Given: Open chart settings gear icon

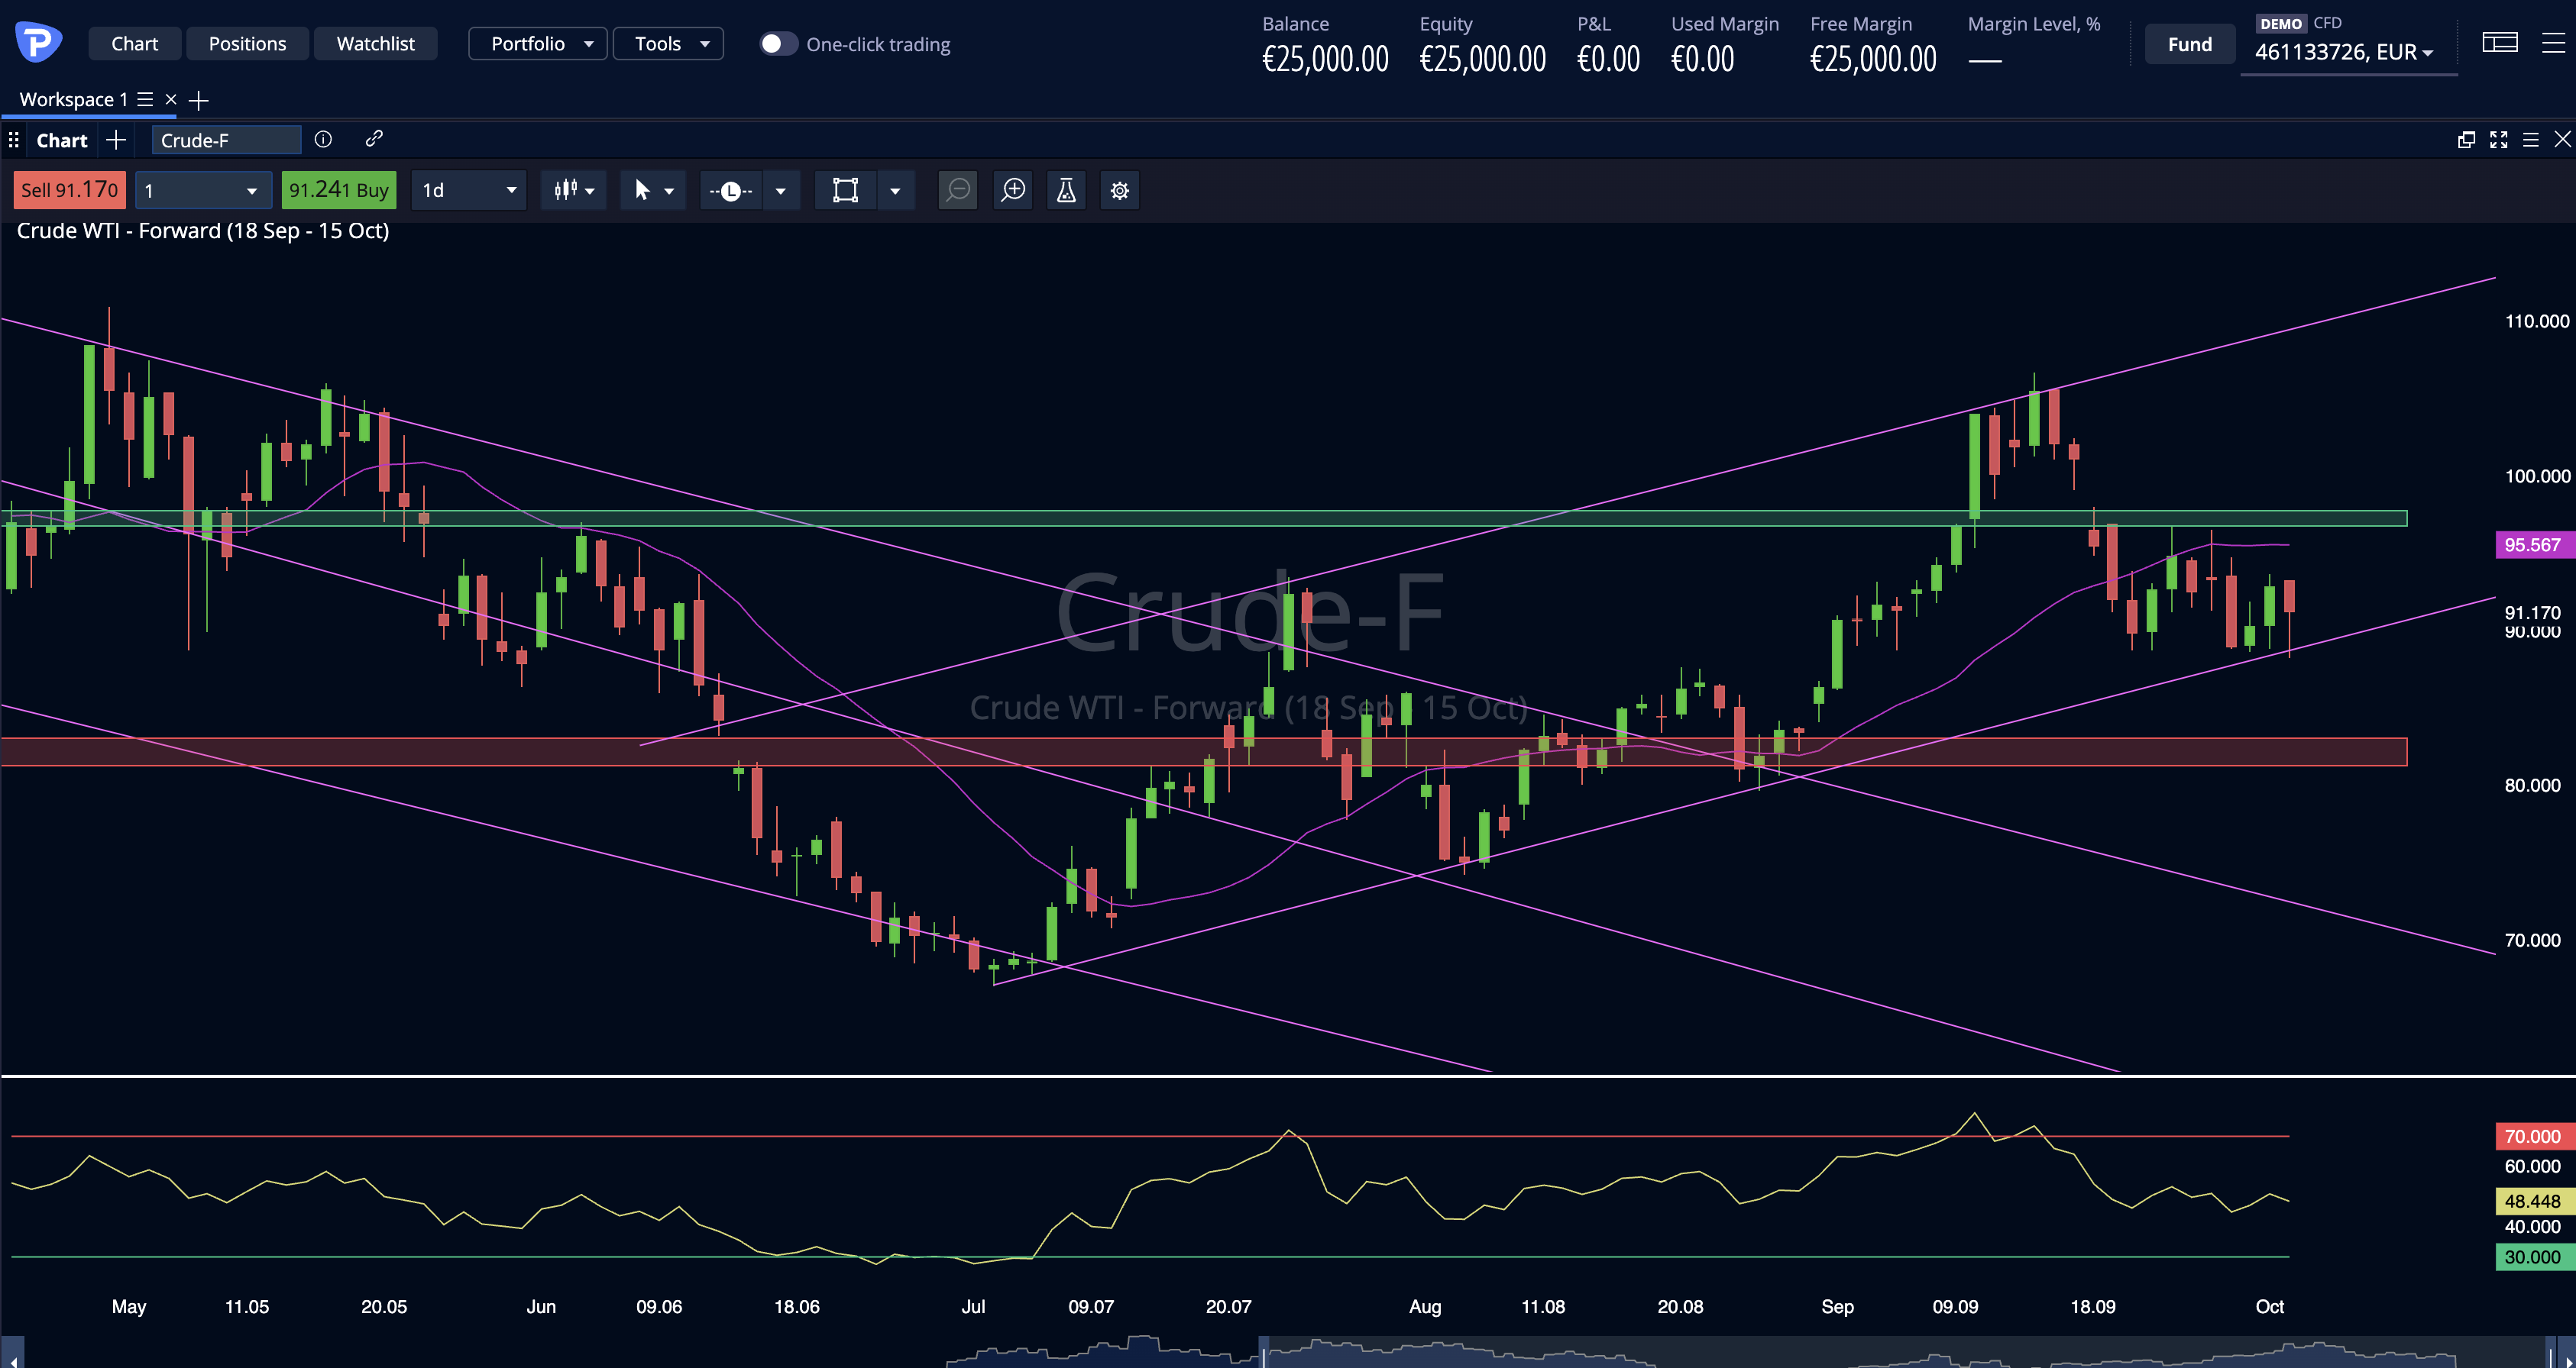Looking at the screenshot, I should tap(1120, 190).
